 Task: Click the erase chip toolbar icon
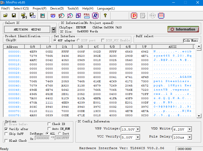161,16
